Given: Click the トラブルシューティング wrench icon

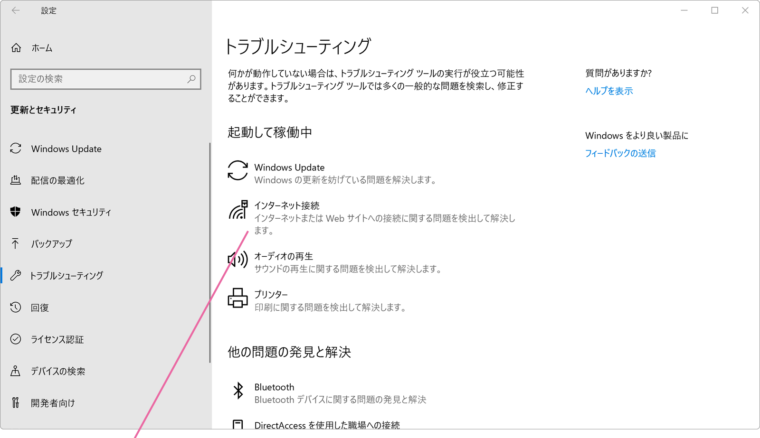Looking at the screenshot, I should 16,275.
